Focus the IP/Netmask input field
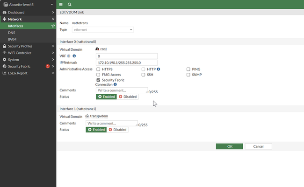 (x=127, y=62)
